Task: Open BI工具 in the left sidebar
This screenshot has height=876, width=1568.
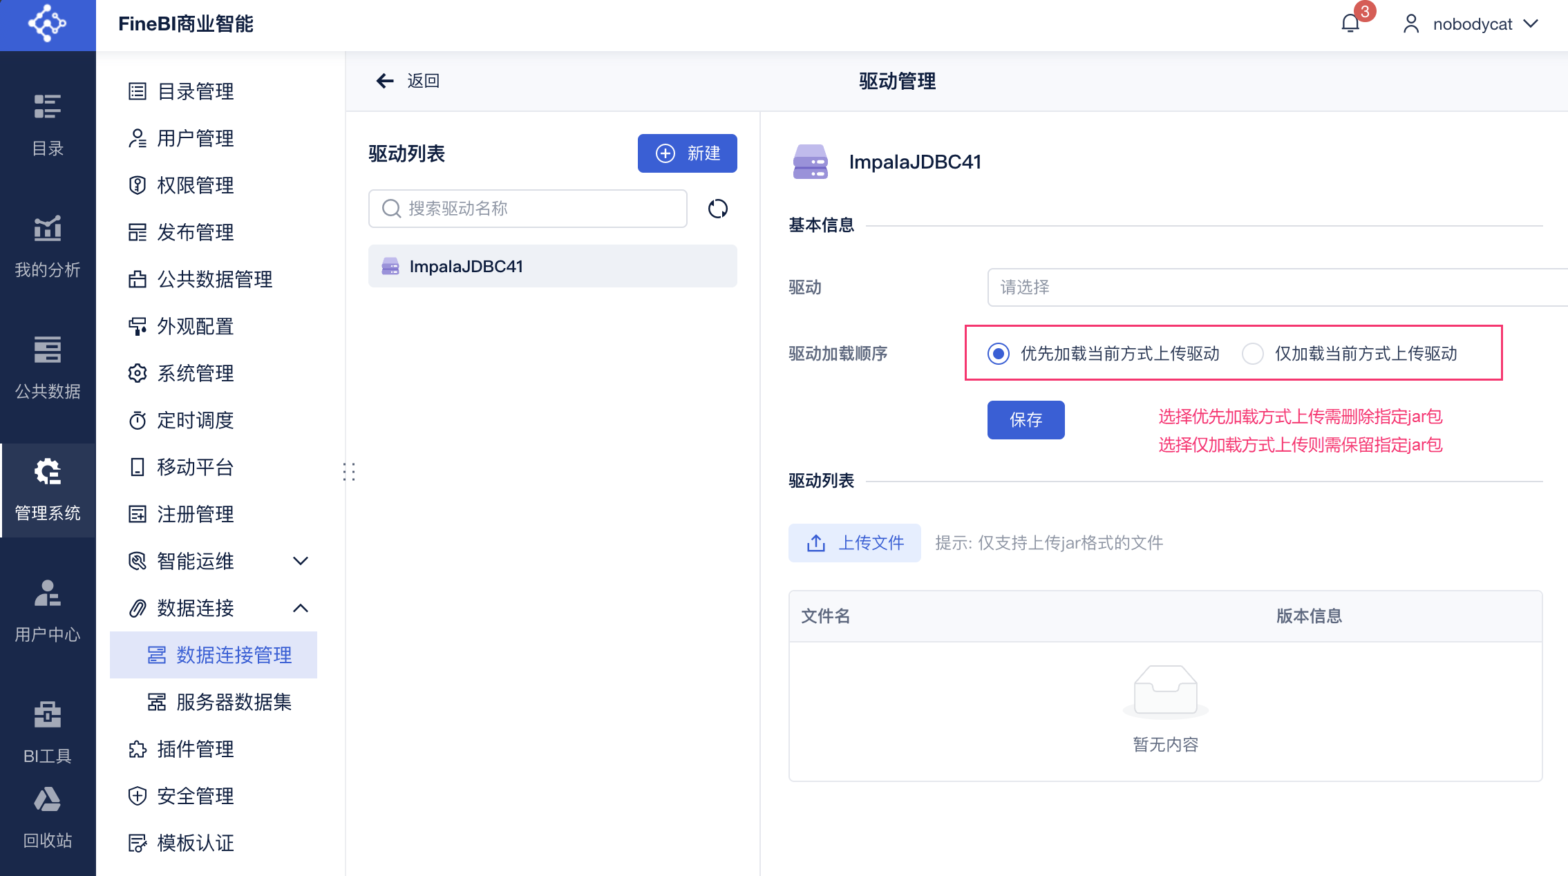Action: 48,732
